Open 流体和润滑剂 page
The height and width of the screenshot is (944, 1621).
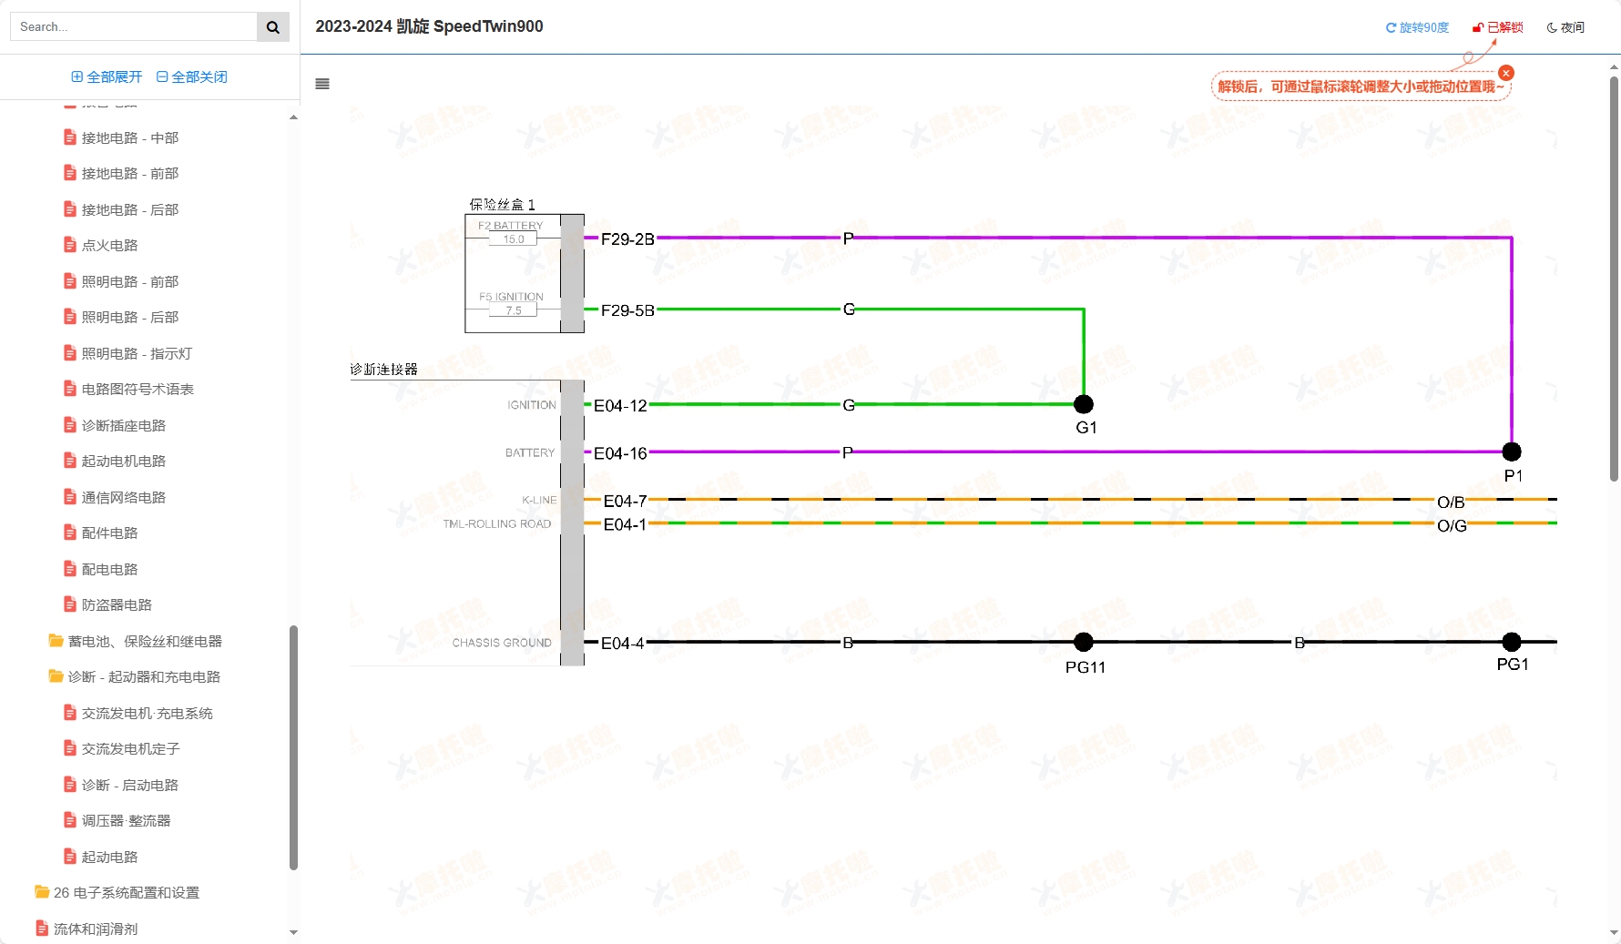point(96,929)
